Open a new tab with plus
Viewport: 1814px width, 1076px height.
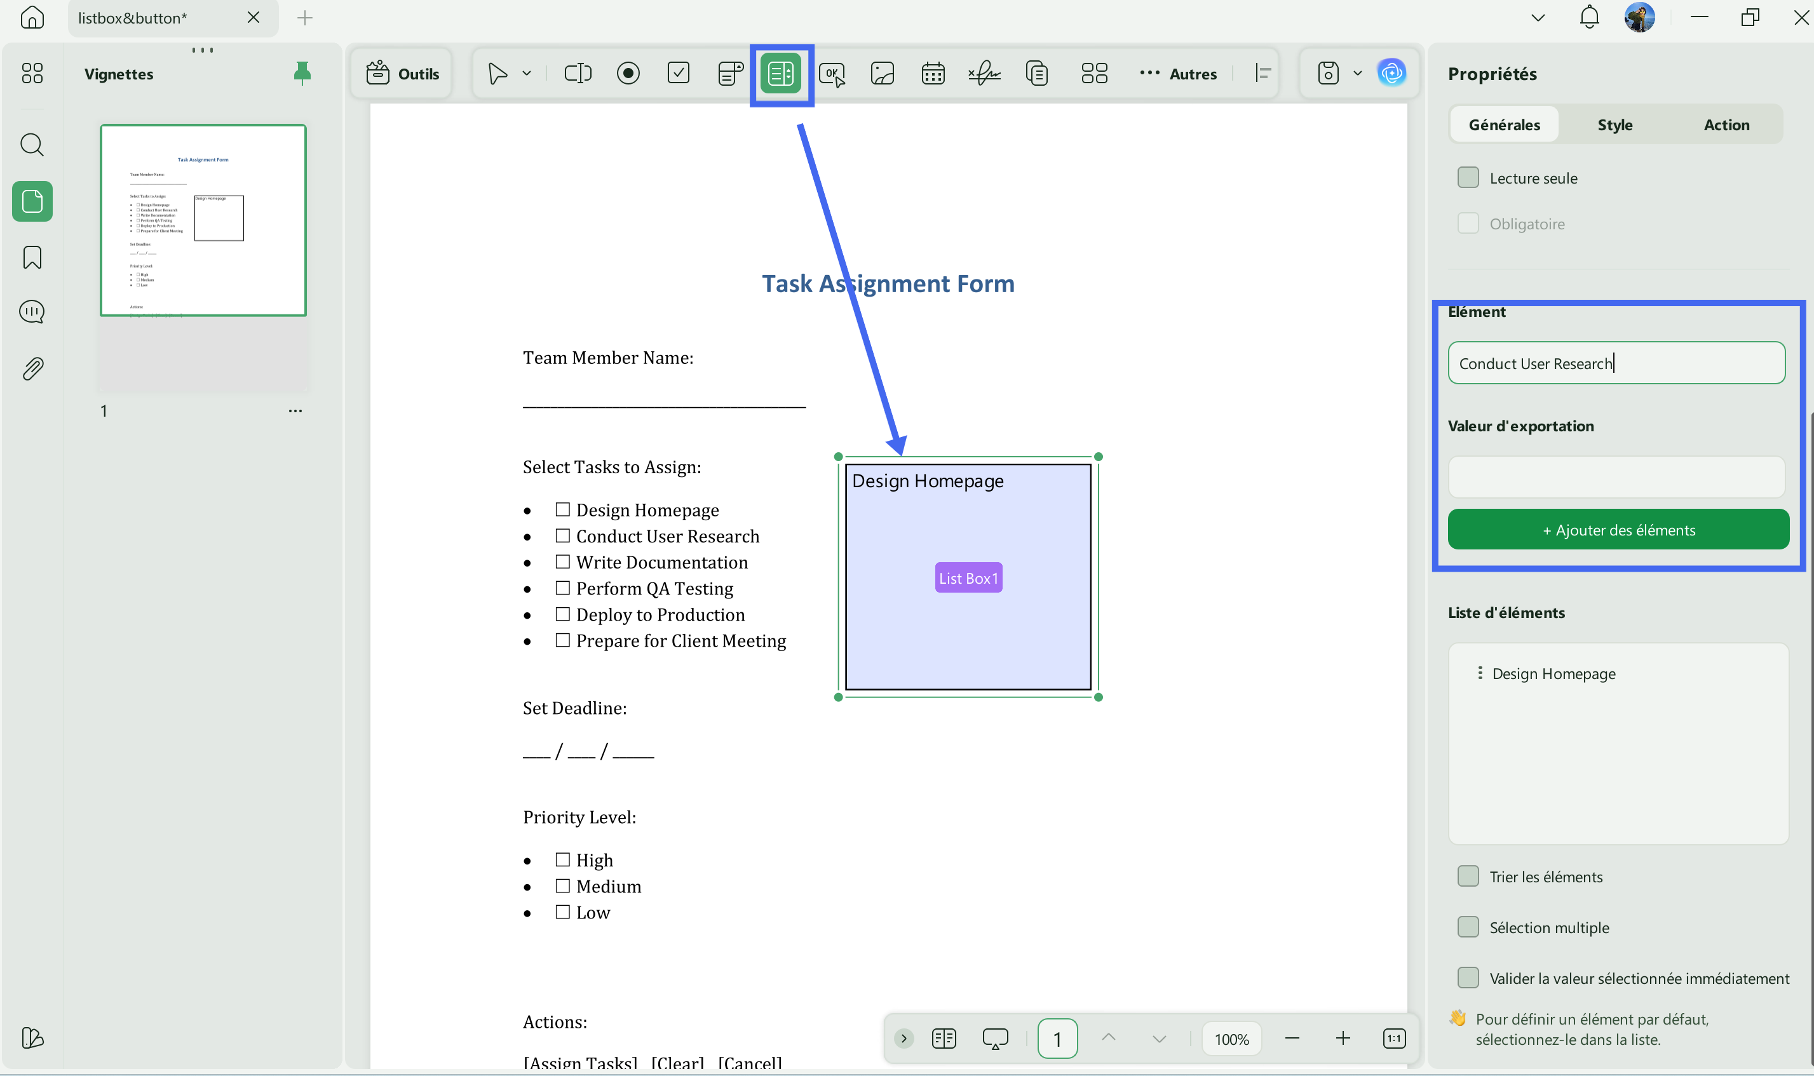click(304, 18)
